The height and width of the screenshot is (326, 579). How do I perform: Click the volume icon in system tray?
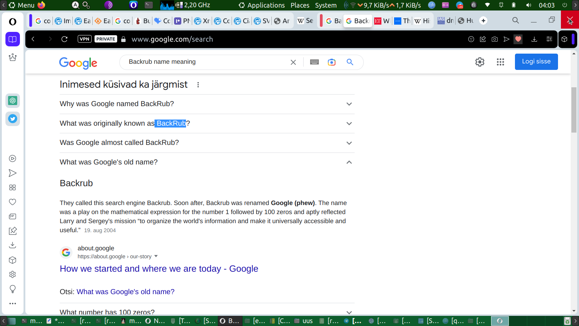click(x=529, y=5)
